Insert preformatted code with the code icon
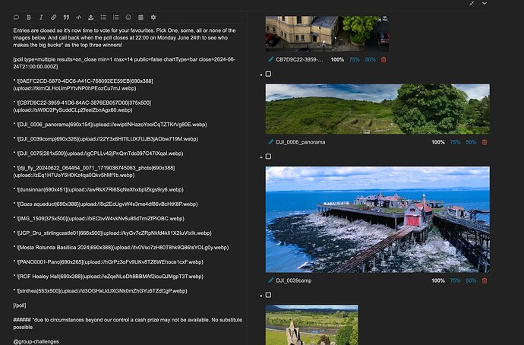This screenshot has width=524, height=345. 78,17
